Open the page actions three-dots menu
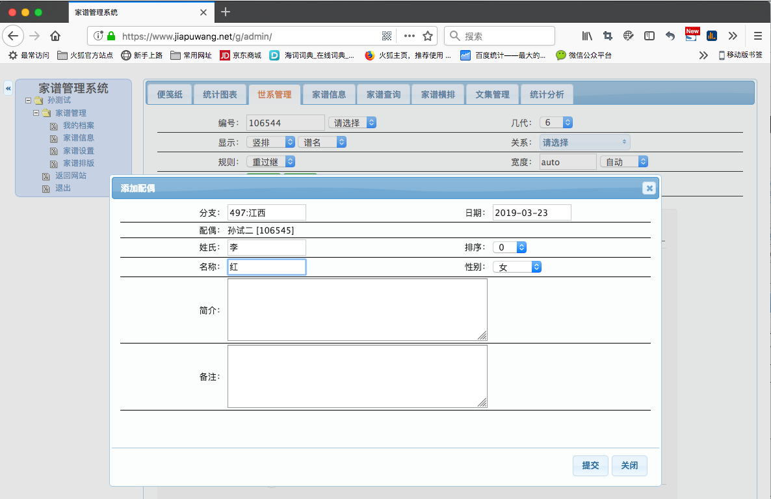 point(409,36)
